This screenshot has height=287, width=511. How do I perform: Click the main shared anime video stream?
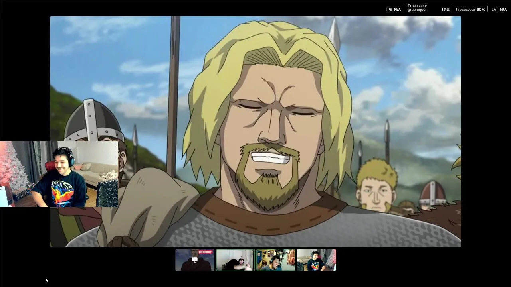pos(255,132)
